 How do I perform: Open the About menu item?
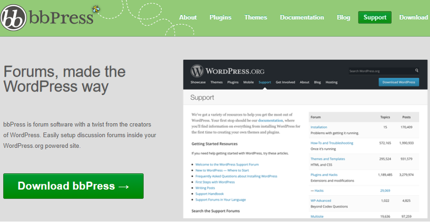188,17
